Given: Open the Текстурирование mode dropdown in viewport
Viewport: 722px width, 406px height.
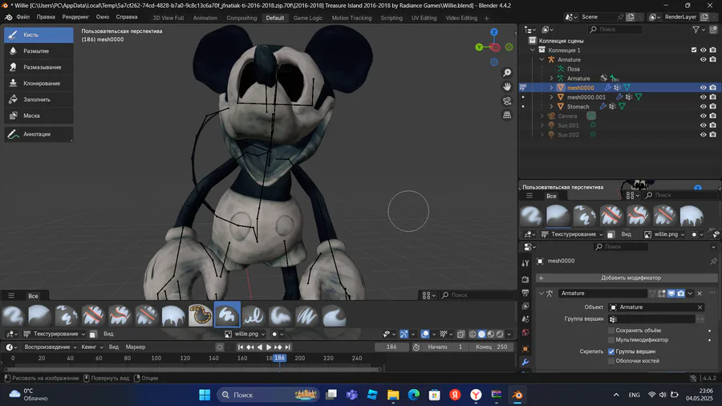Looking at the screenshot, I should [55, 334].
